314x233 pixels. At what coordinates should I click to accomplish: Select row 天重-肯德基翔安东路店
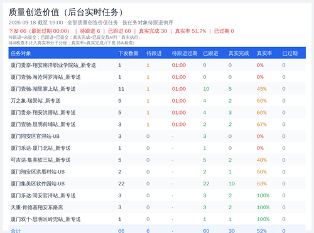coord(157,207)
